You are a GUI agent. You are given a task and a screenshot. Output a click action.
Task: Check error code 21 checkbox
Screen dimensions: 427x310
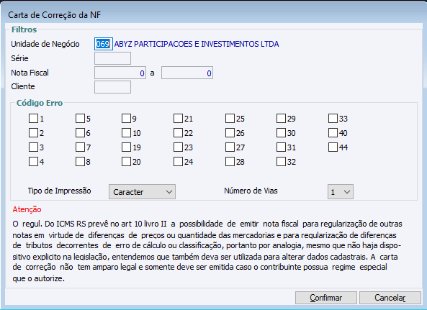[178, 118]
